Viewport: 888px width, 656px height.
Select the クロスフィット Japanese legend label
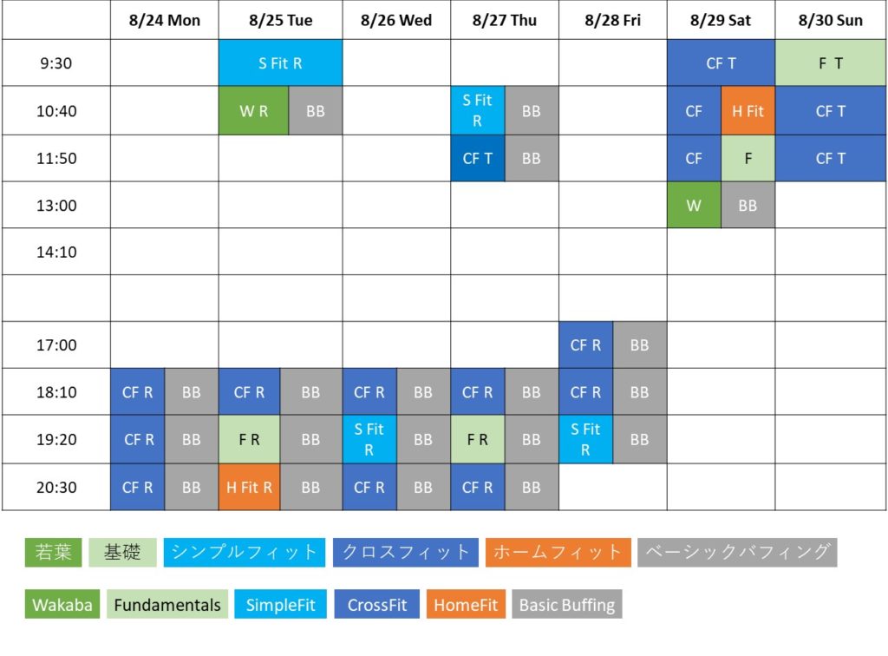pyautogui.click(x=405, y=552)
